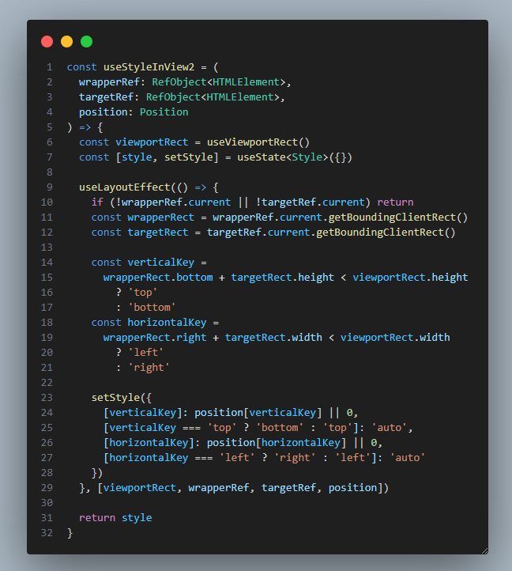Click 'useState' on line 7
Screen dimensions: 512x571
[x=262, y=157]
